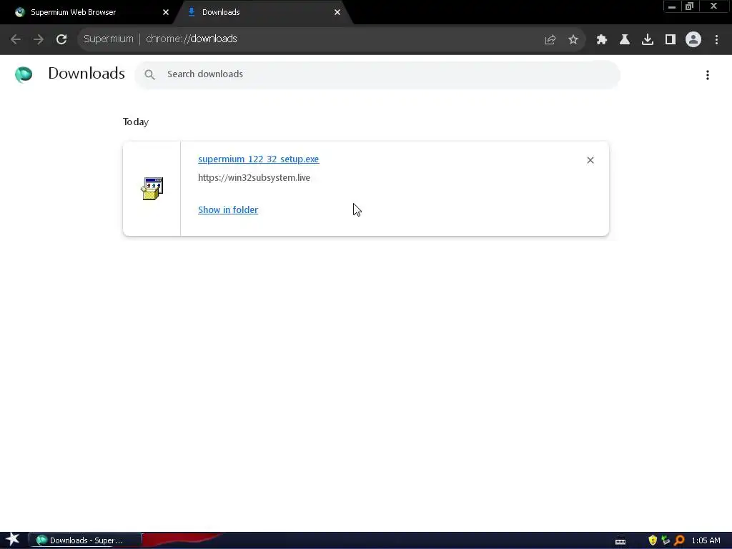
Task: Click the Supermium logo beside Downloads
Action: pos(24,74)
